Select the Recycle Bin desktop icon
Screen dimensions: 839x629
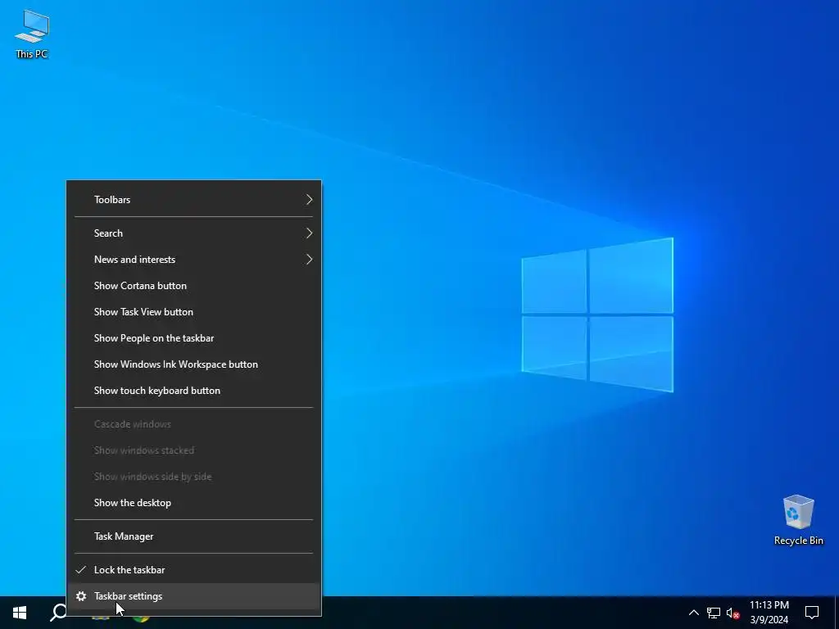(798, 519)
